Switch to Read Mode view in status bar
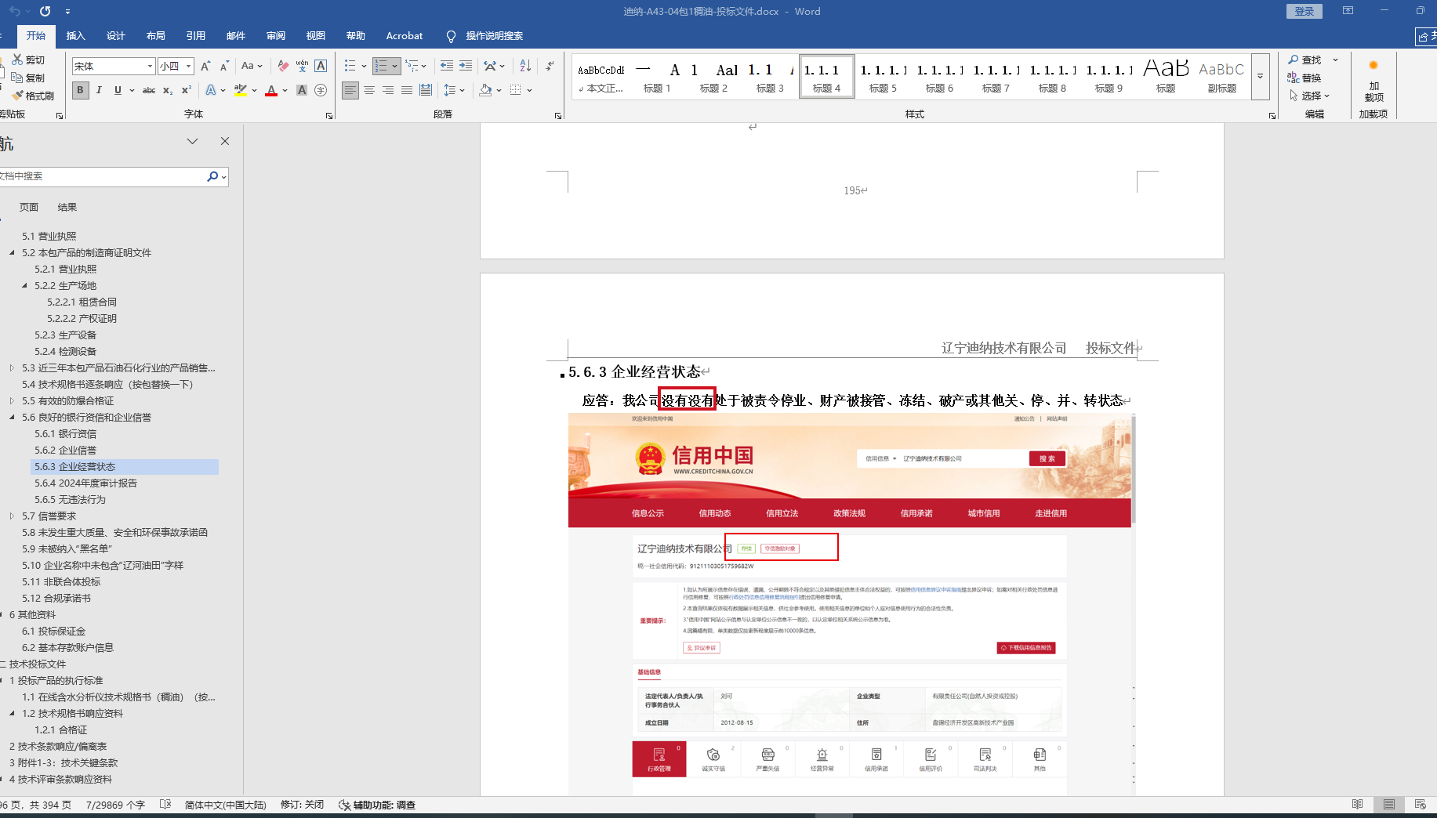The width and height of the screenshot is (1437, 818). pos(1358,805)
